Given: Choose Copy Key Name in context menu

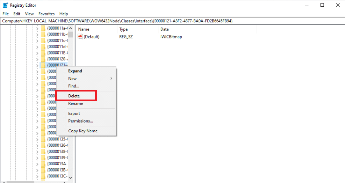Looking at the screenshot, I should coord(86,131).
